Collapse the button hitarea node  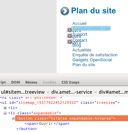pos(13,118)
